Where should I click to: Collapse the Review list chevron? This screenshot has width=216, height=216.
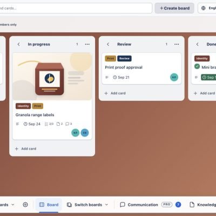pyautogui.click(x=108, y=44)
